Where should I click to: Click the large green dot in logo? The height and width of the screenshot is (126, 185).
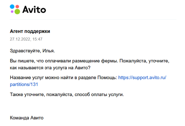coord(17,11)
